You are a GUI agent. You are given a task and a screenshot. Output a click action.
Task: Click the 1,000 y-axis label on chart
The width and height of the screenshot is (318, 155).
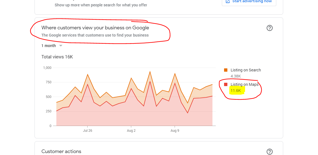point(47,68)
